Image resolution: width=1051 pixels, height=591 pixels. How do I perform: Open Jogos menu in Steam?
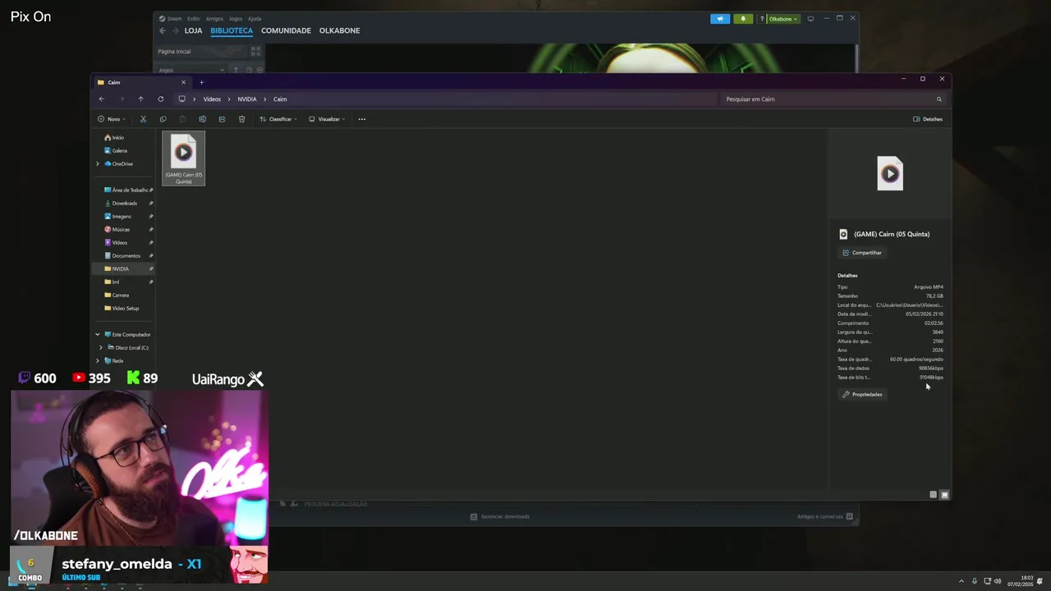click(235, 19)
